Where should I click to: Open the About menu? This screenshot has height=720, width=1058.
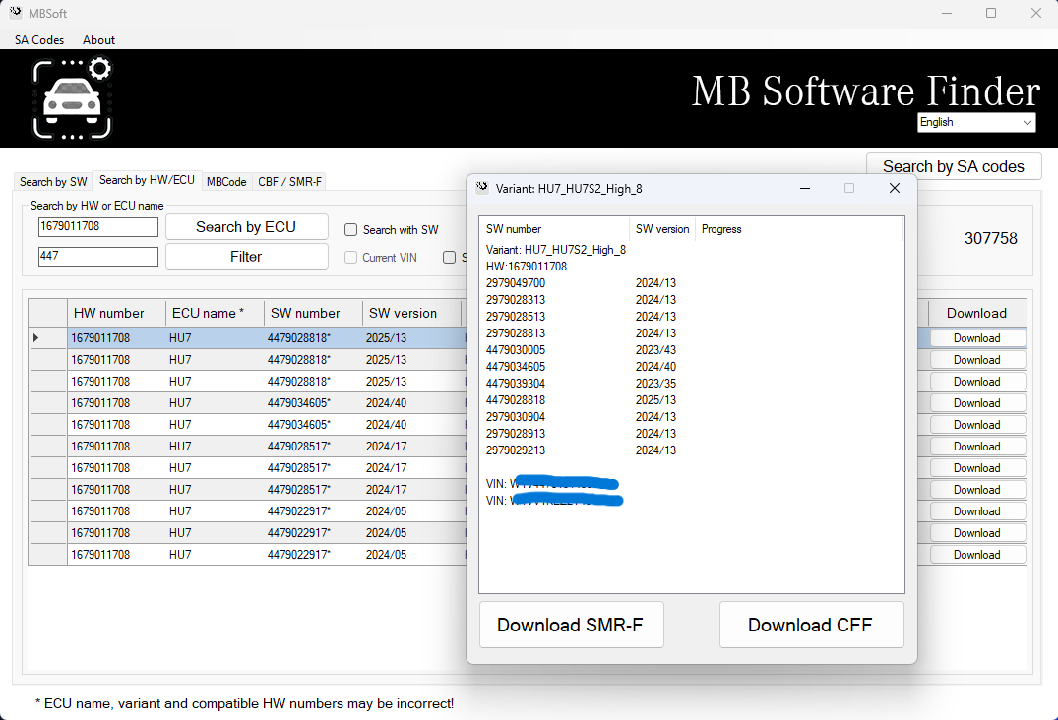pyautogui.click(x=98, y=40)
